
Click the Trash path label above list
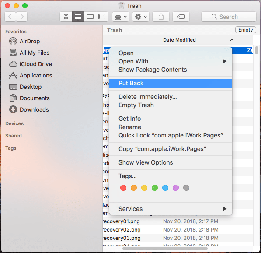[115, 30]
